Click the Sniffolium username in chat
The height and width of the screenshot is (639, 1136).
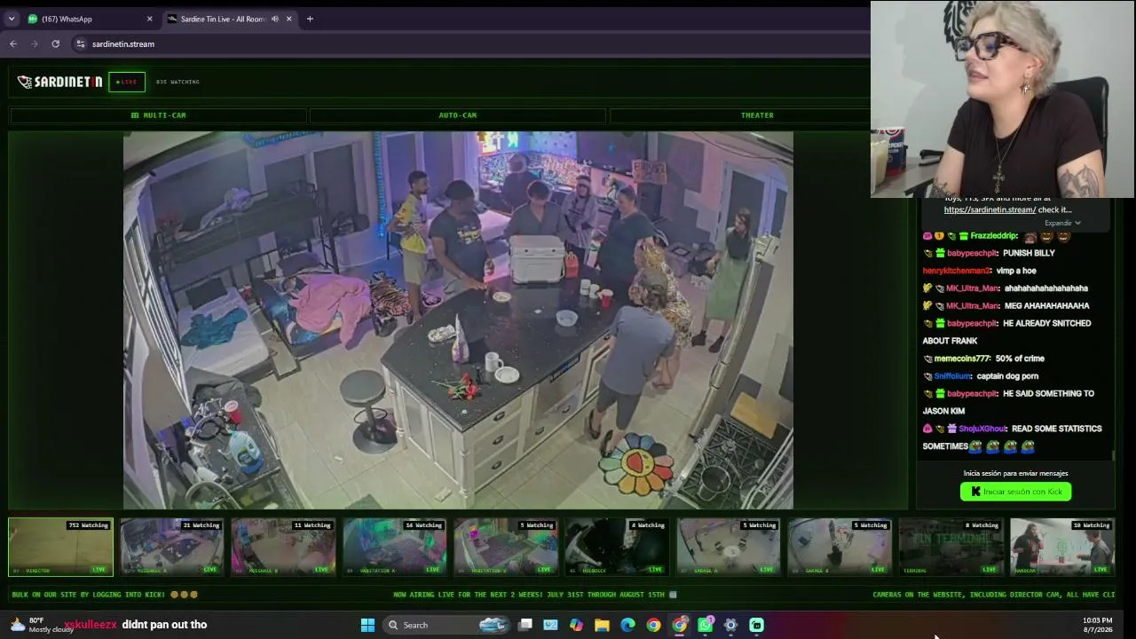click(x=953, y=376)
